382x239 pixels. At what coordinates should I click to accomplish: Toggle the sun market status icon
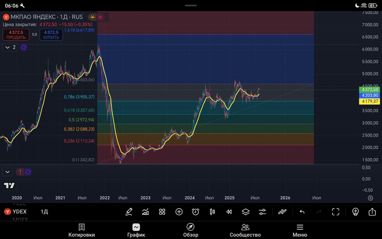(x=93, y=17)
